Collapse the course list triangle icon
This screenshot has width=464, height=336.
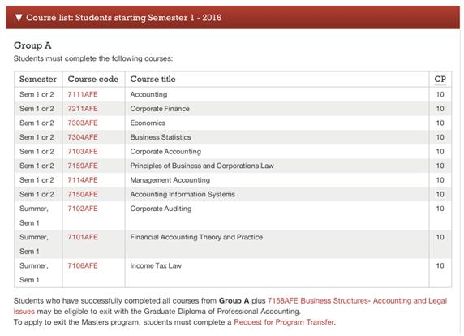pyautogui.click(x=19, y=18)
